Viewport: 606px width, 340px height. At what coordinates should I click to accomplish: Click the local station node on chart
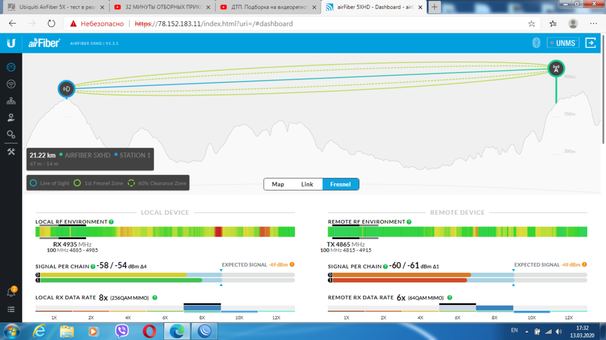[x=67, y=89]
